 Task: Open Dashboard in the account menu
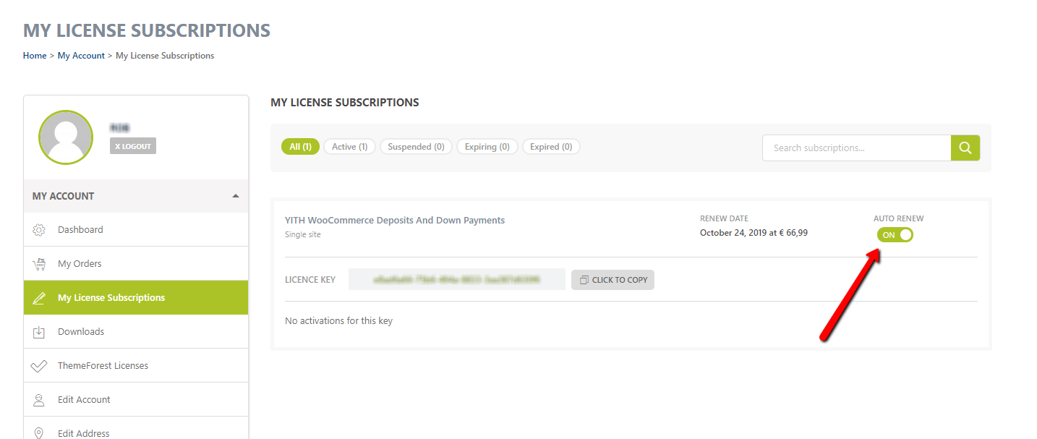136,230
